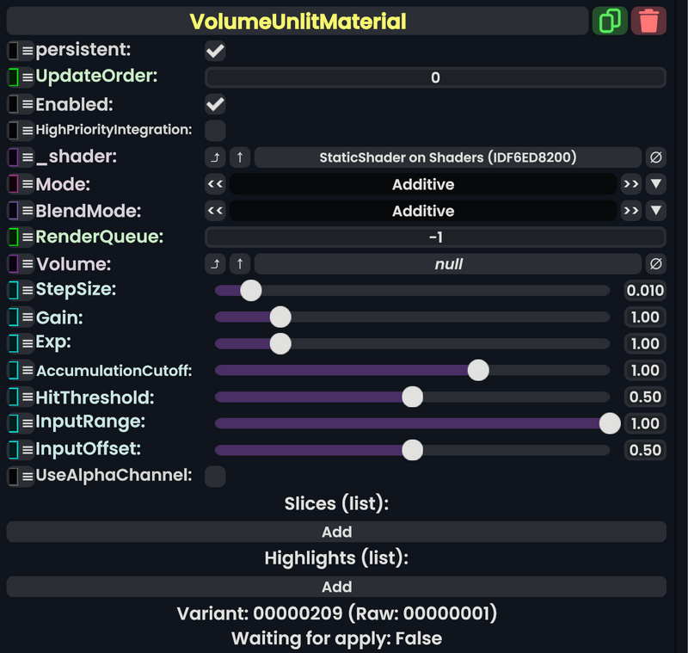688x653 pixels.
Task: Clear the _shader reference with the null icon
Action: coord(658,157)
